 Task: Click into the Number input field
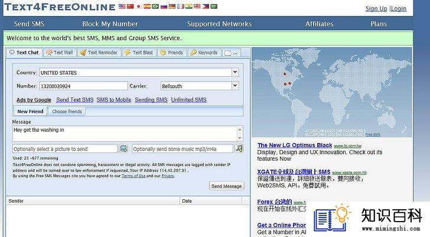[83, 86]
